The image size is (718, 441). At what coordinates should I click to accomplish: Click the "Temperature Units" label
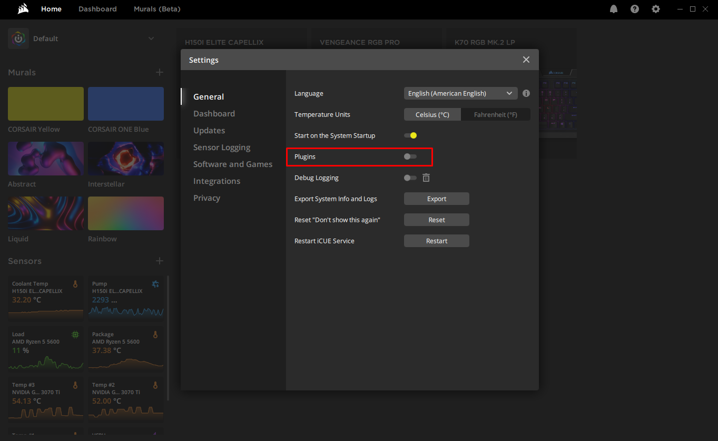tap(322, 114)
